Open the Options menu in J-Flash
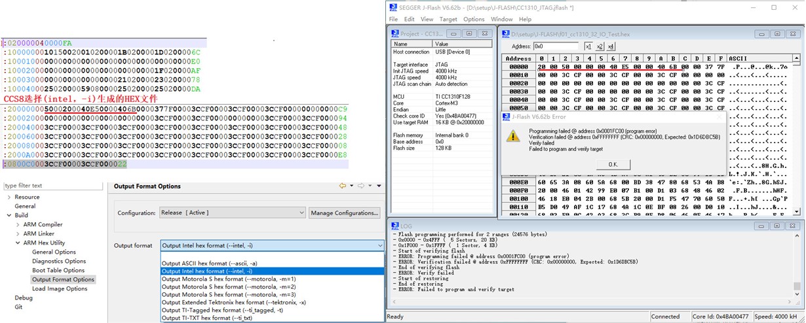Viewport: 806px width, 323px height. click(x=474, y=19)
